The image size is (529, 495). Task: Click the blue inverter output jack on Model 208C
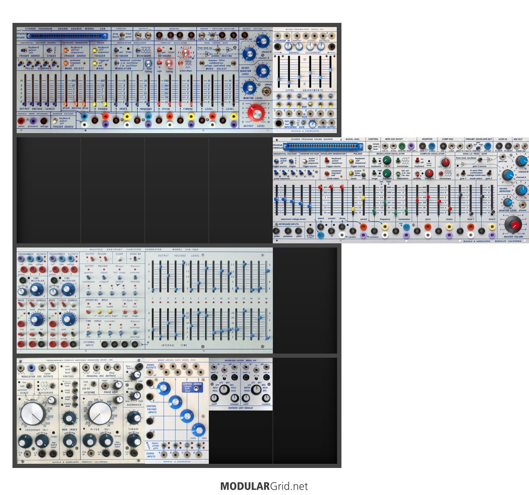[432, 146]
